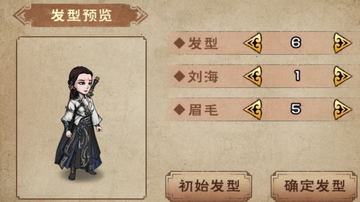Switch to next 刘海 style arrow

(x=342, y=76)
